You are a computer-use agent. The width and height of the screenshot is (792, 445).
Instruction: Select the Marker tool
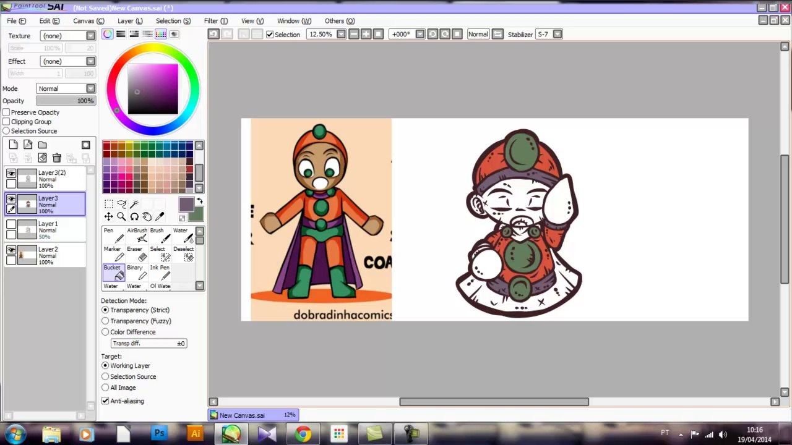(113, 254)
